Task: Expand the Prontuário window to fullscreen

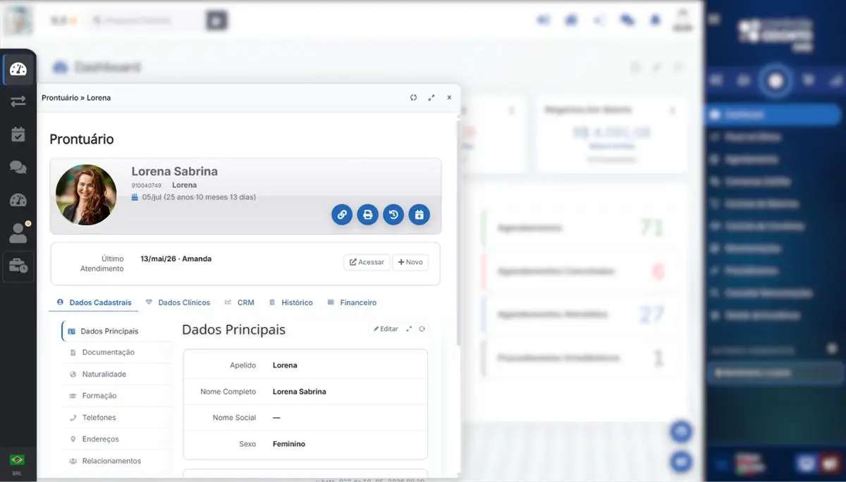Action: (431, 98)
